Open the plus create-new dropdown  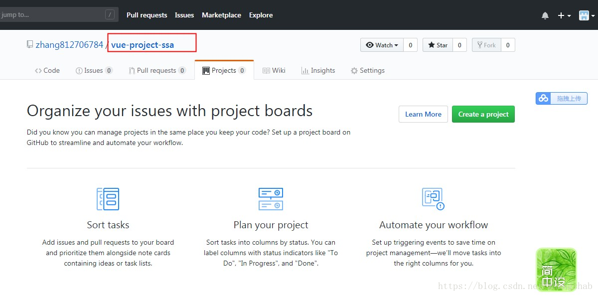(x=564, y=15)
